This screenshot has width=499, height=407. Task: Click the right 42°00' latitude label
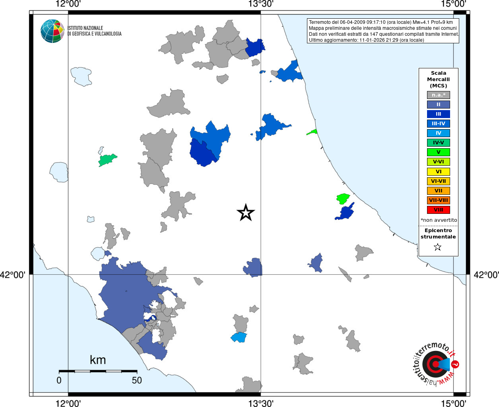[x=486, y=275]
